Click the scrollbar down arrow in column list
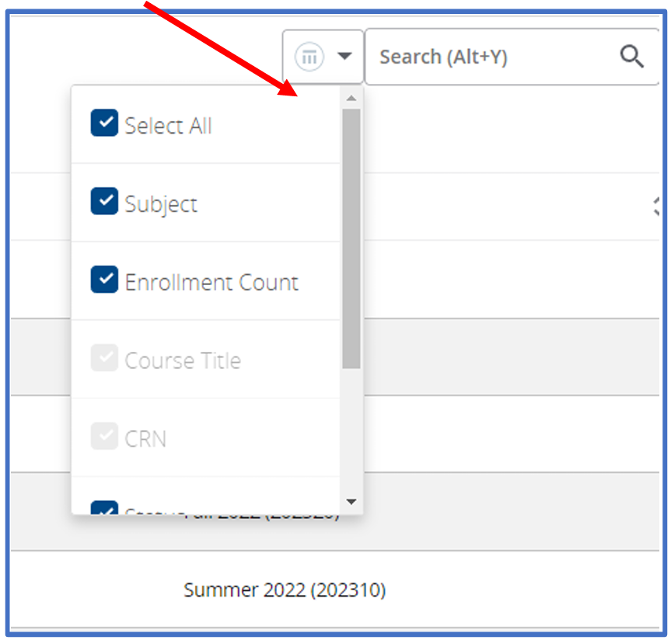This screenshot has height=640, width=671. coord(351,503)
